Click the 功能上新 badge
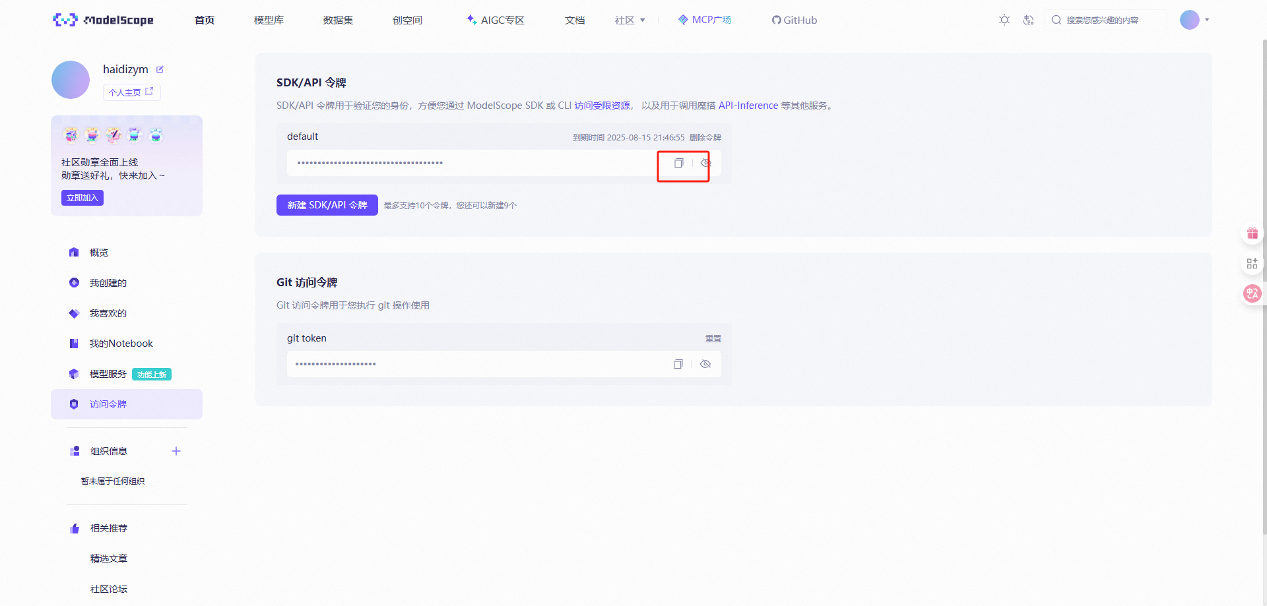Screen dimensions: 1267x606 tap(152, 375)
